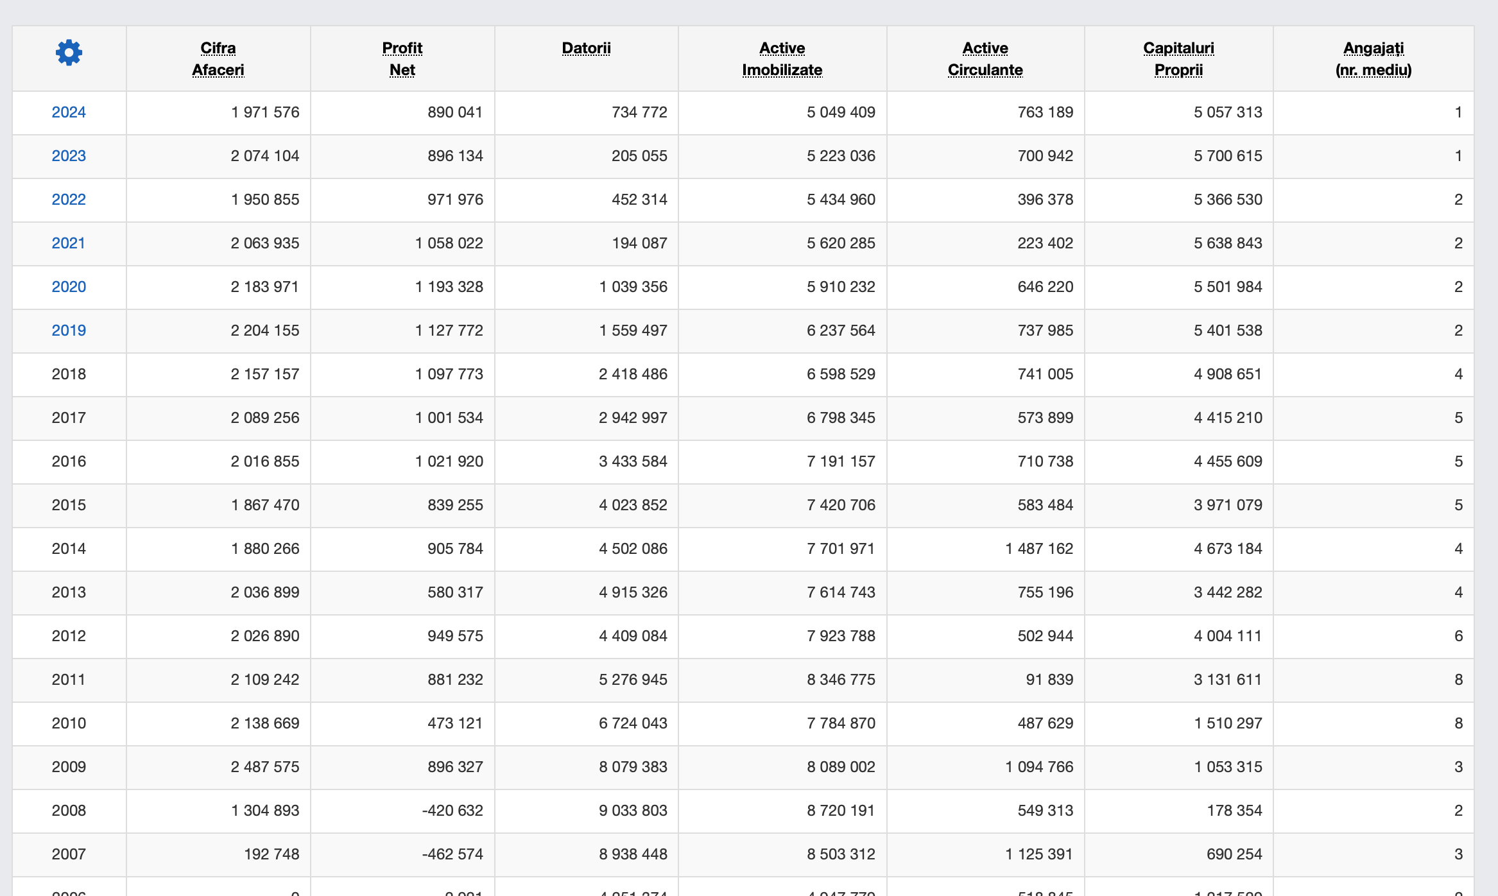Click 2024 turnover value 1 971 576
This screenshot has height=896, width=1498.
tap(265, 112)
